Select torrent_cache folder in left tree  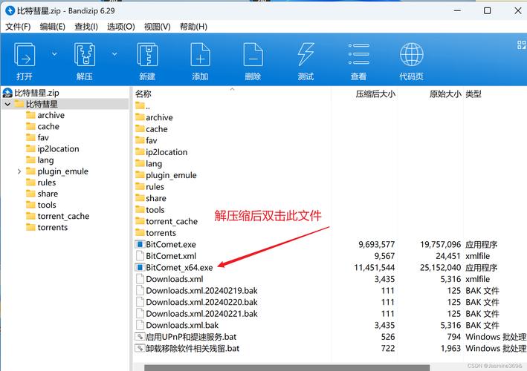[63, 217]
